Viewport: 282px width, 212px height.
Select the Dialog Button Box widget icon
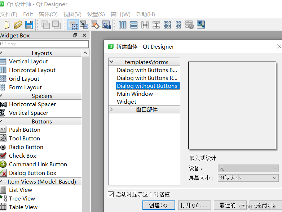click(3, 173)
